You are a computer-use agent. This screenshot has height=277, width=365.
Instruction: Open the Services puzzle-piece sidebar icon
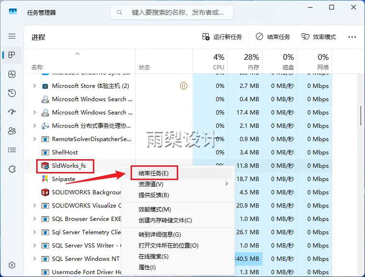[x=12, y=169]
